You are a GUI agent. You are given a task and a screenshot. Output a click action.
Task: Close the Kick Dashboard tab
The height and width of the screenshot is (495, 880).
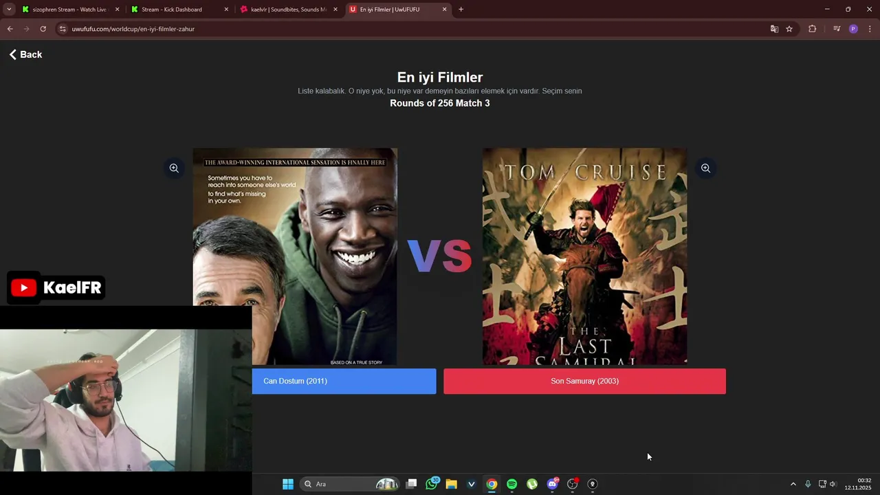pos(226,10)
